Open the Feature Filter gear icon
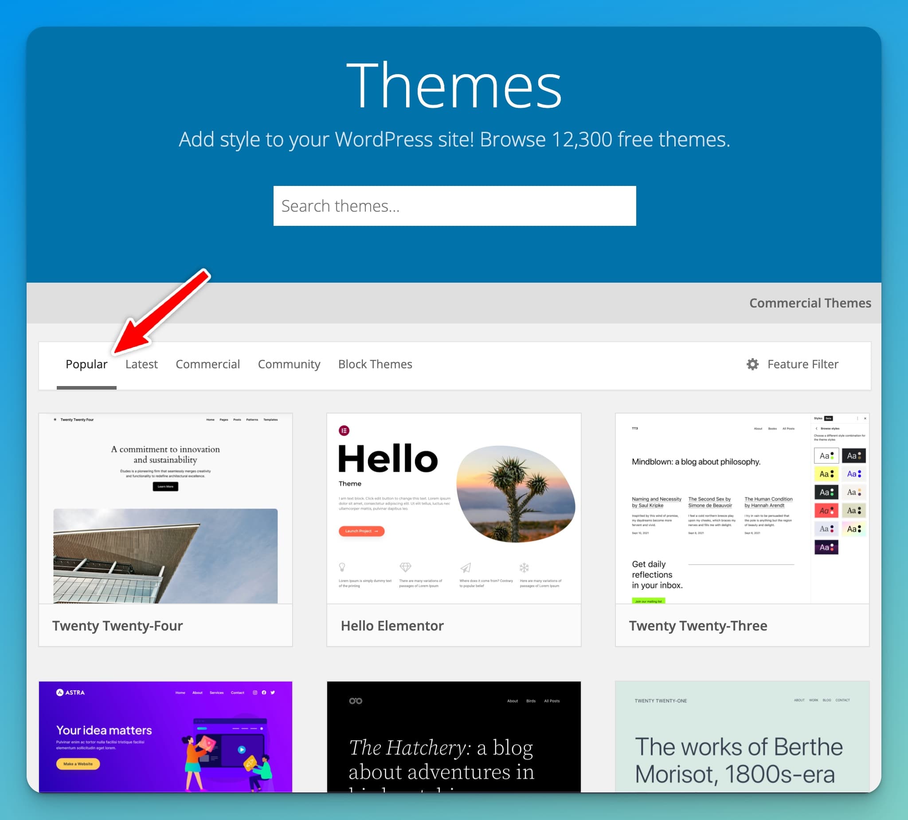908x820 pixels. point(752,364)
